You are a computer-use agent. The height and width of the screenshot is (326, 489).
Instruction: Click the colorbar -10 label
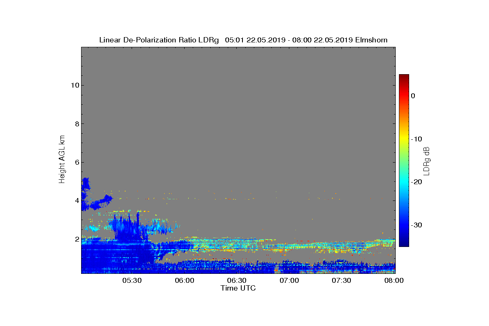[x=416, y=139]
